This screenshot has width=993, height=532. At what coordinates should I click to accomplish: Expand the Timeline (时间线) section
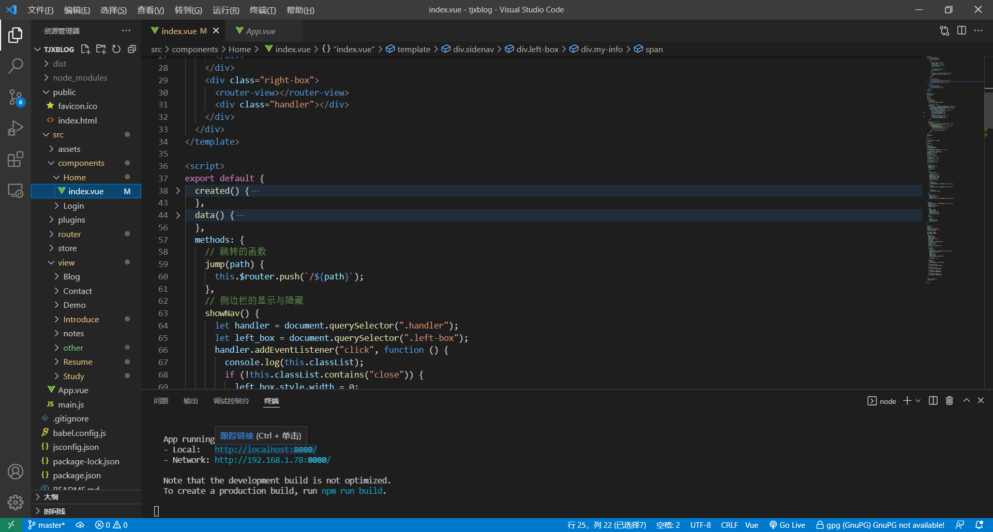[86, 511]
